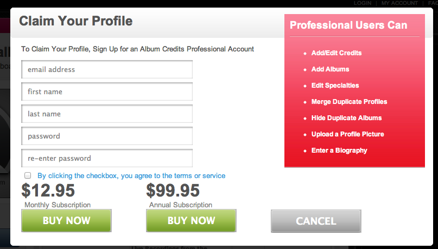Open the LOGIN link in top bar
This screenshot has height=249, width=438.
pyautogui.click(x=363, y=3)
